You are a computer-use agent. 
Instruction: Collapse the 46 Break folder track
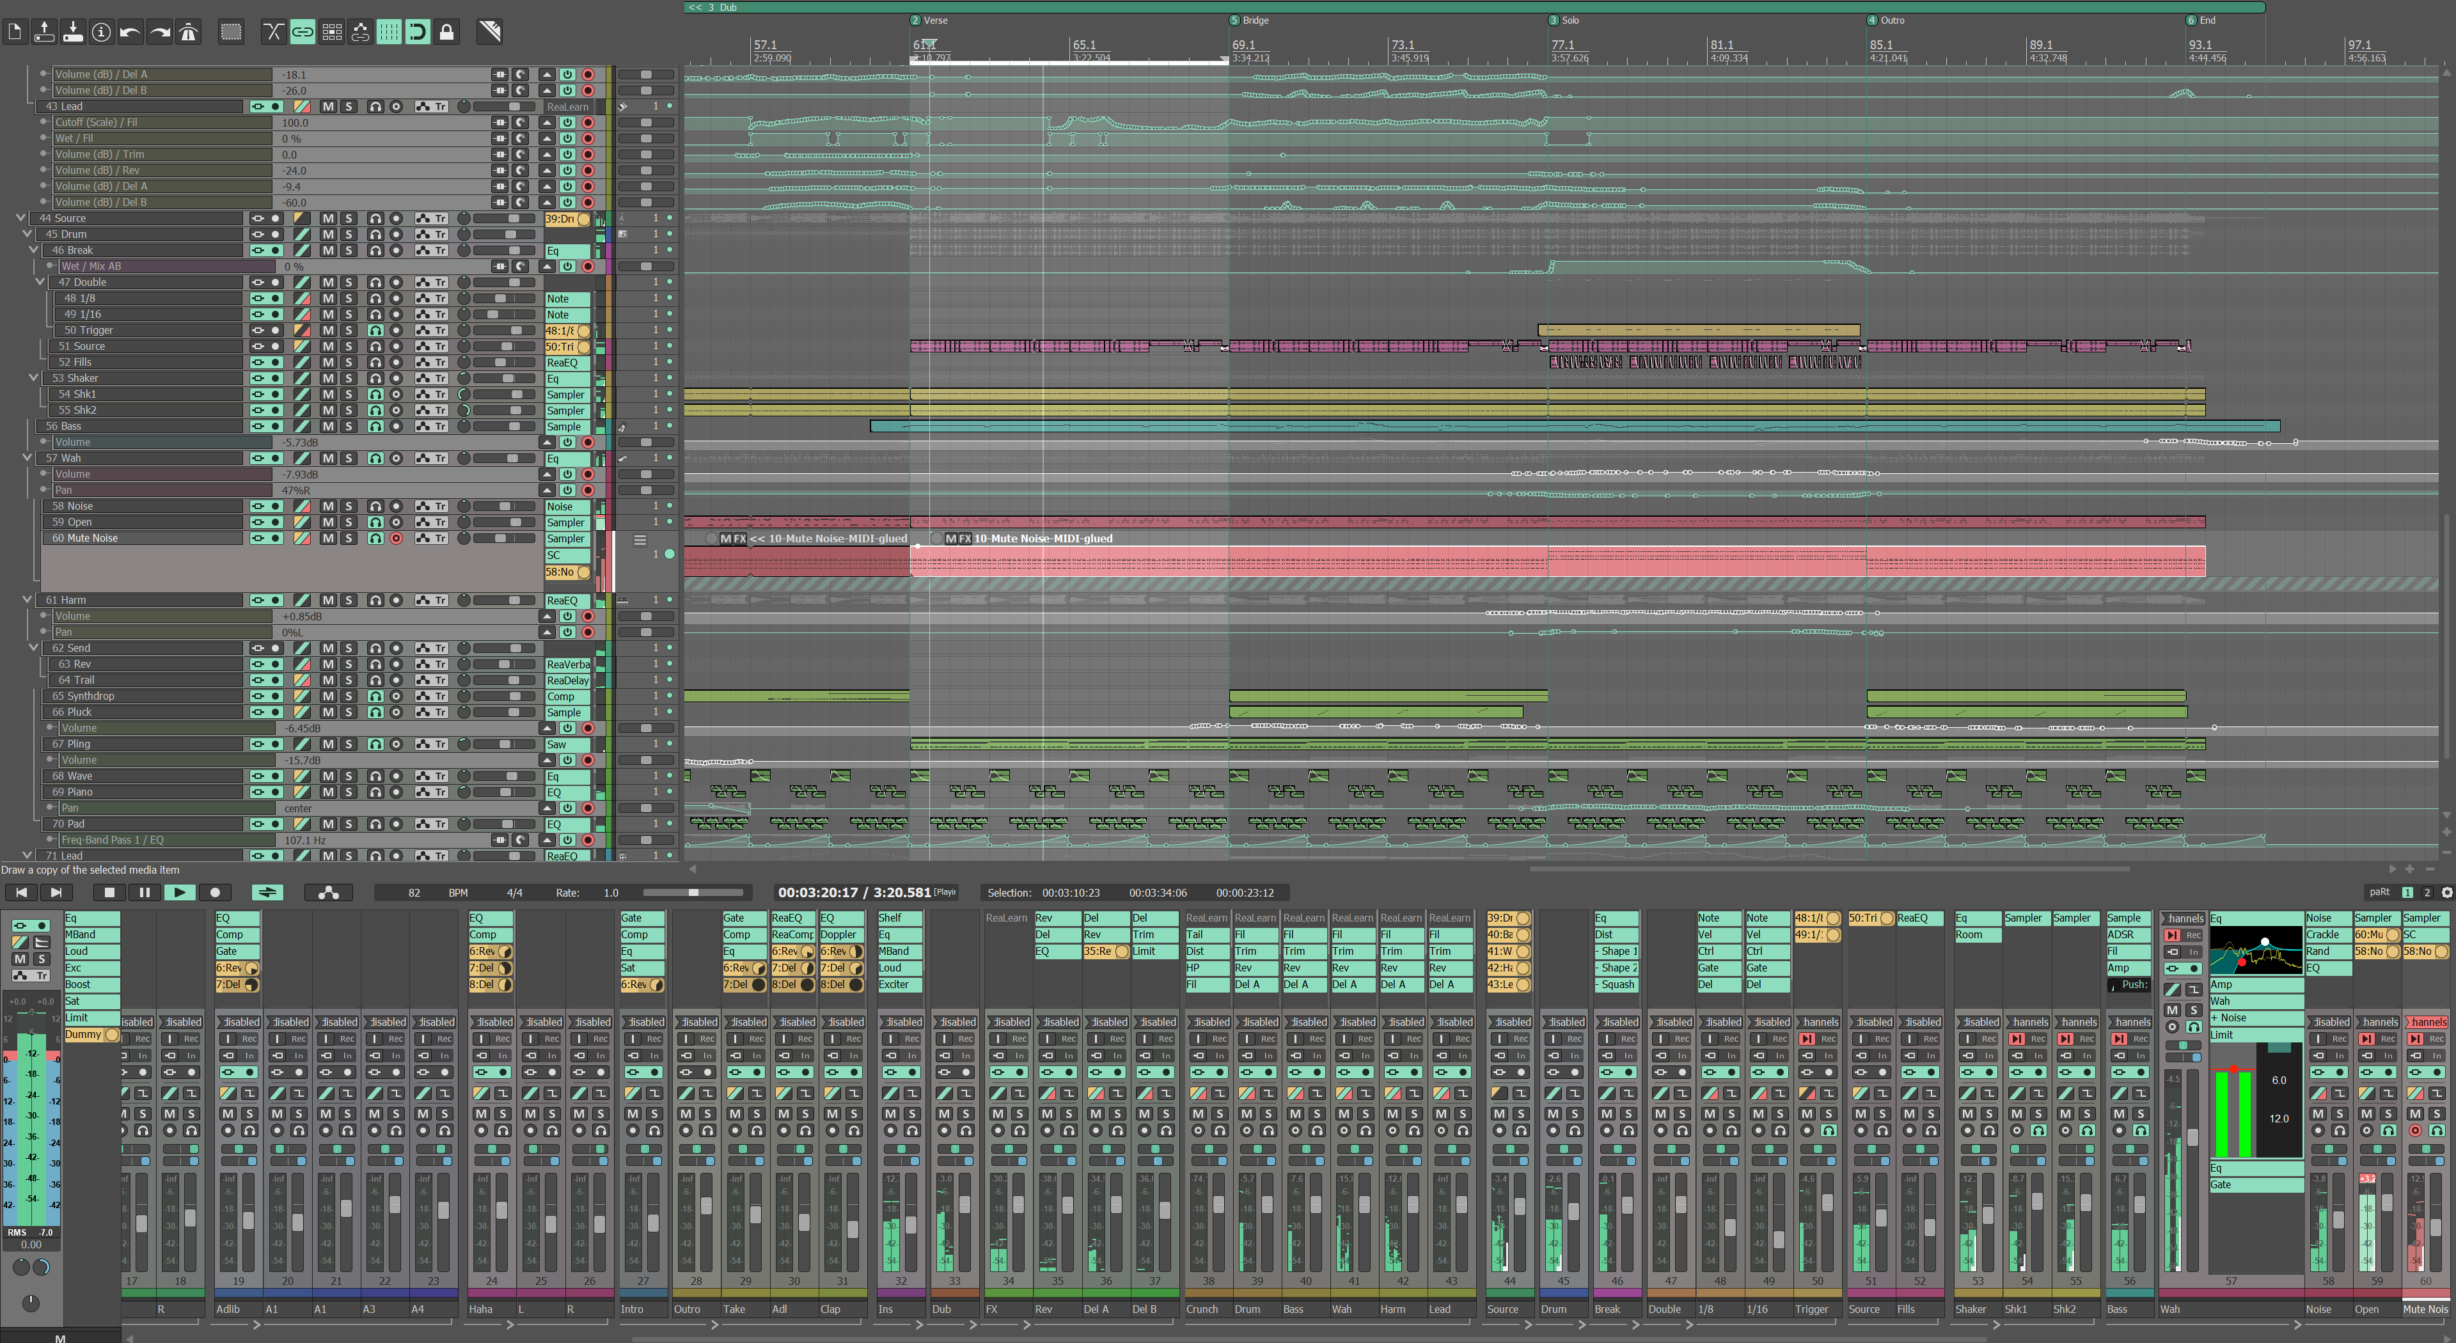[33, 251]
